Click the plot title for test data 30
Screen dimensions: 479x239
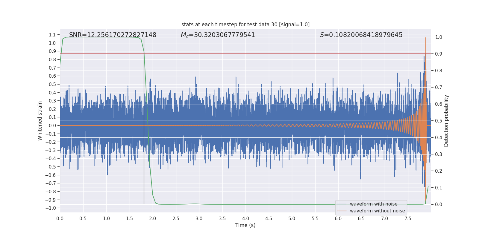click(x=245, y=24)
